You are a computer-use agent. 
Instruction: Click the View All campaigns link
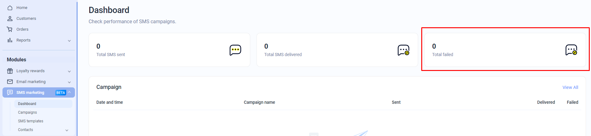(x=570, y=87)
